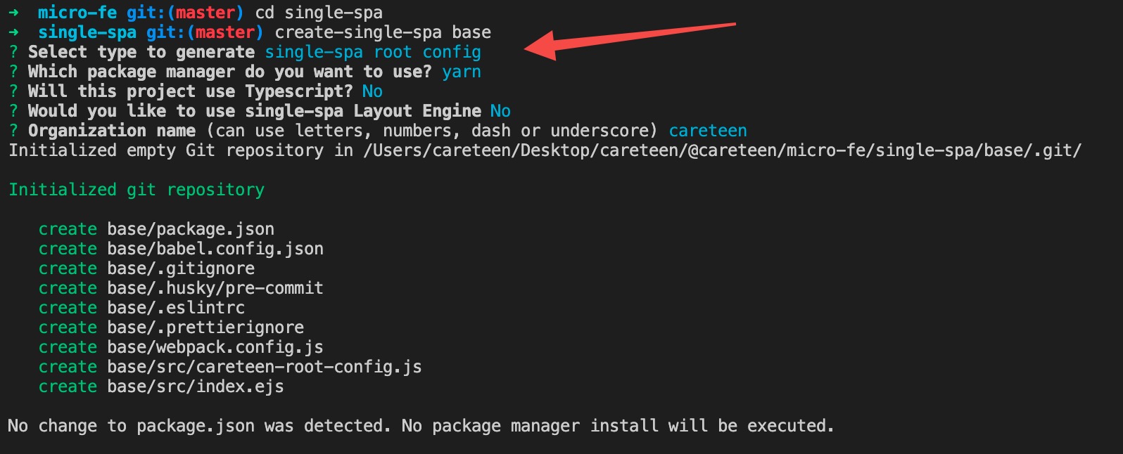Click the base/package.json created file line
The width and height of the screenshot is (1123, 454).
156,229
